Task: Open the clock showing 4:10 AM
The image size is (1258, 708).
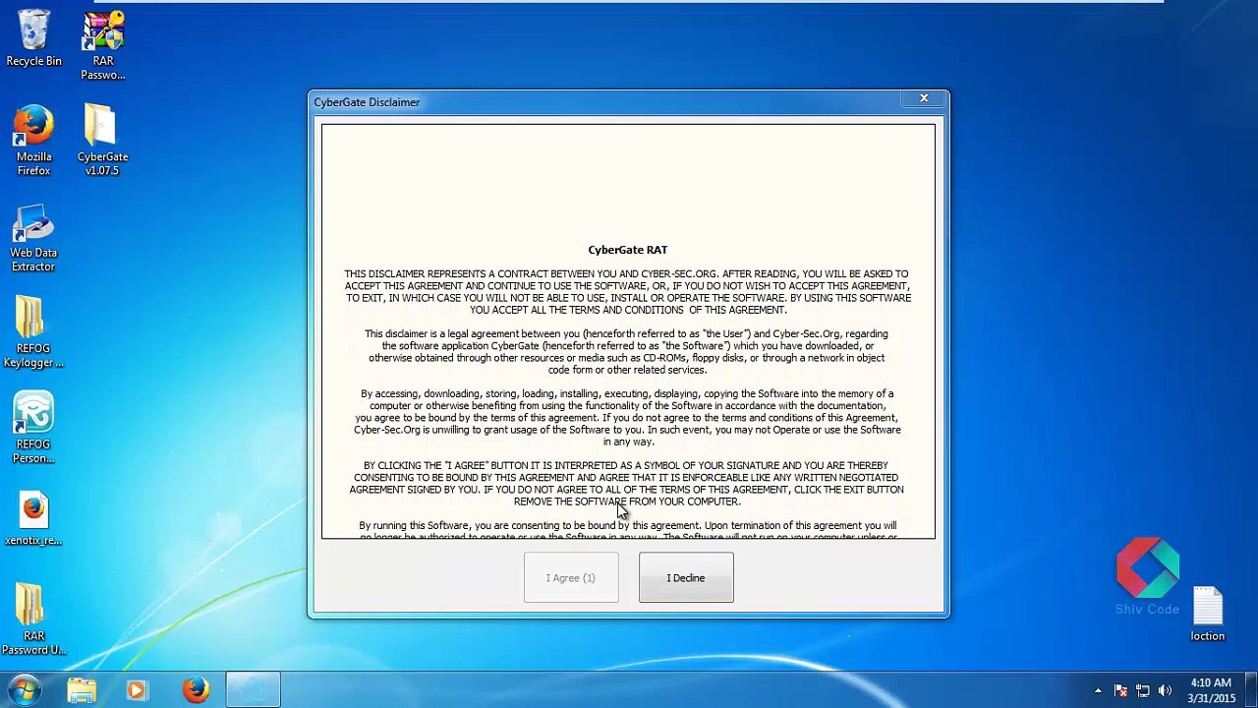Action: [x=1211, y=690]
